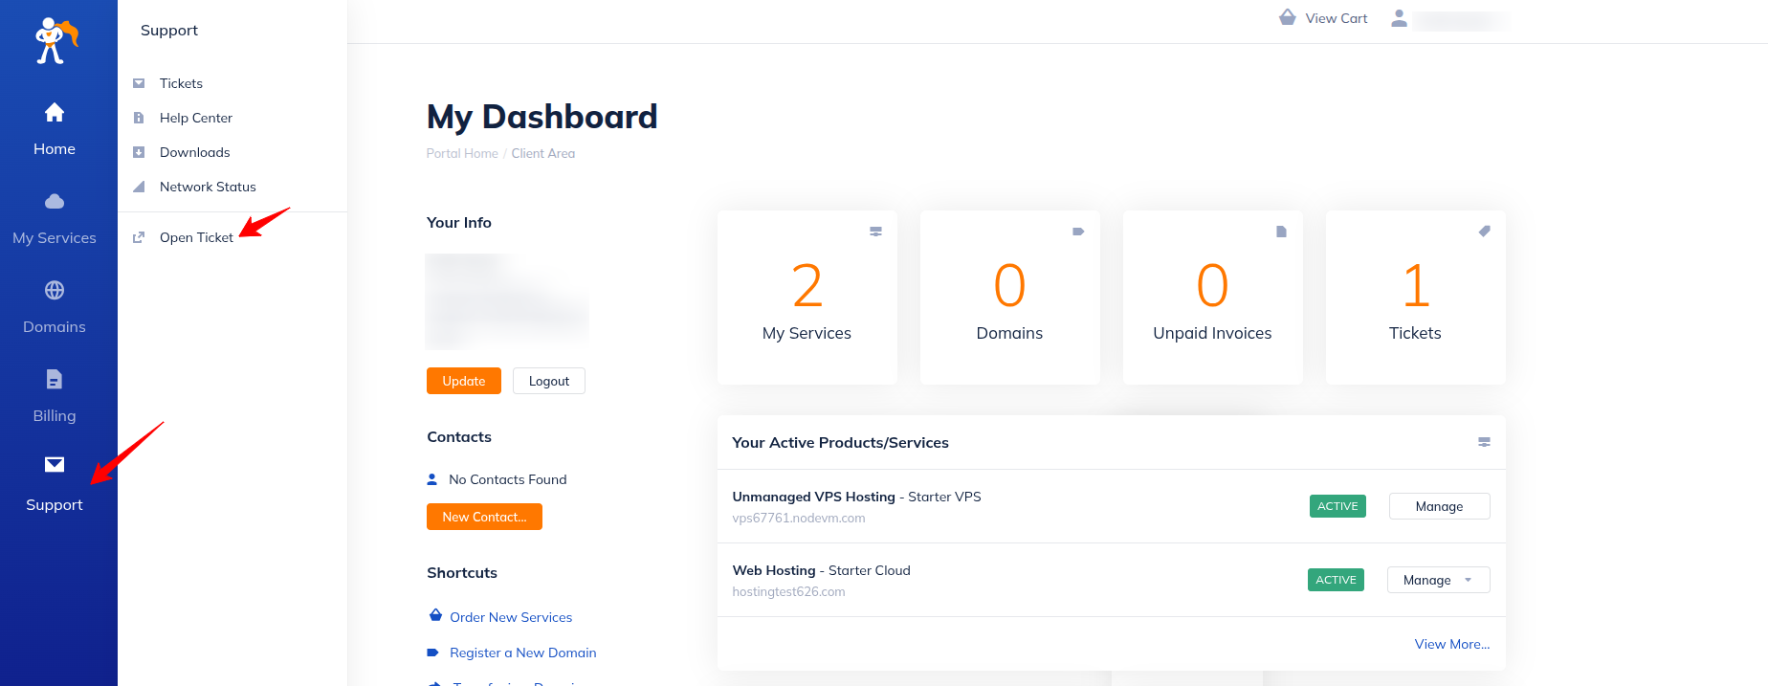Go to Home in sidebar

click(55, 130)
